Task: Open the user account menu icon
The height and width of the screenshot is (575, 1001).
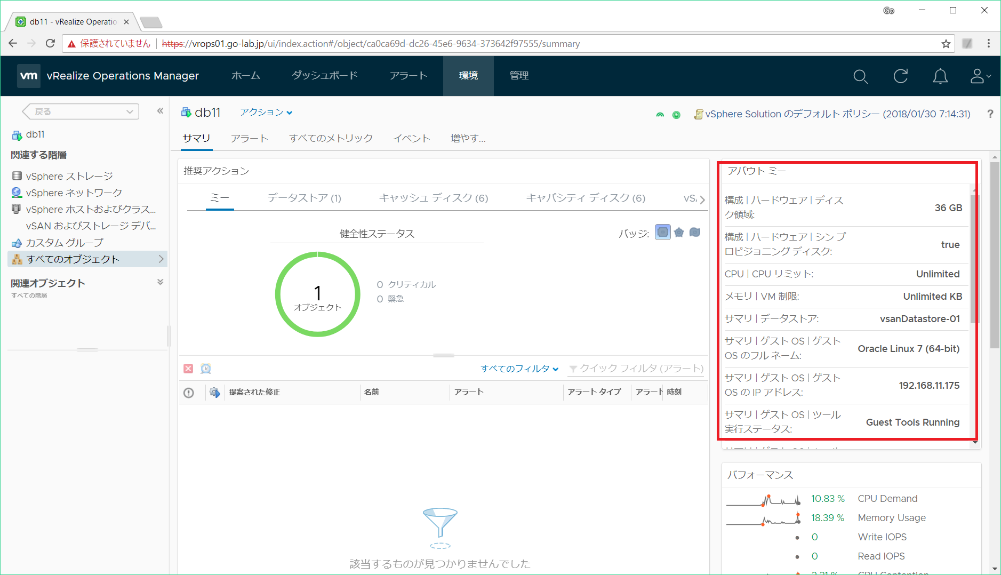Action: 979,76
